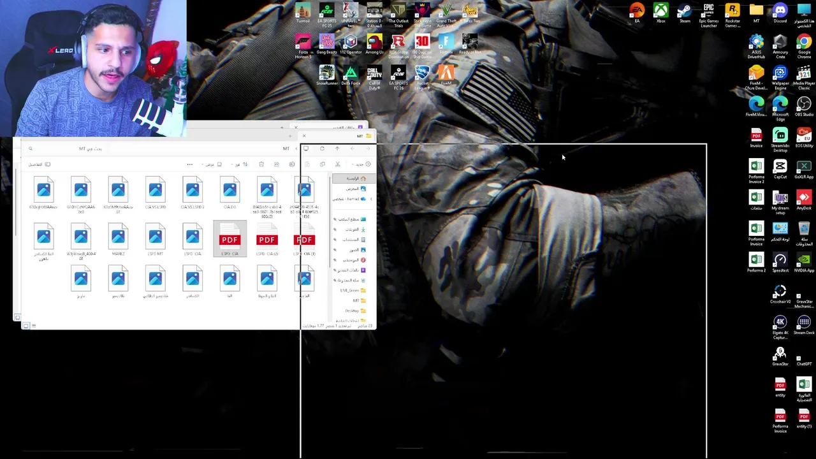
Task: Launch FiveM shortcut beside Rocket League
Action: point(446,76)
